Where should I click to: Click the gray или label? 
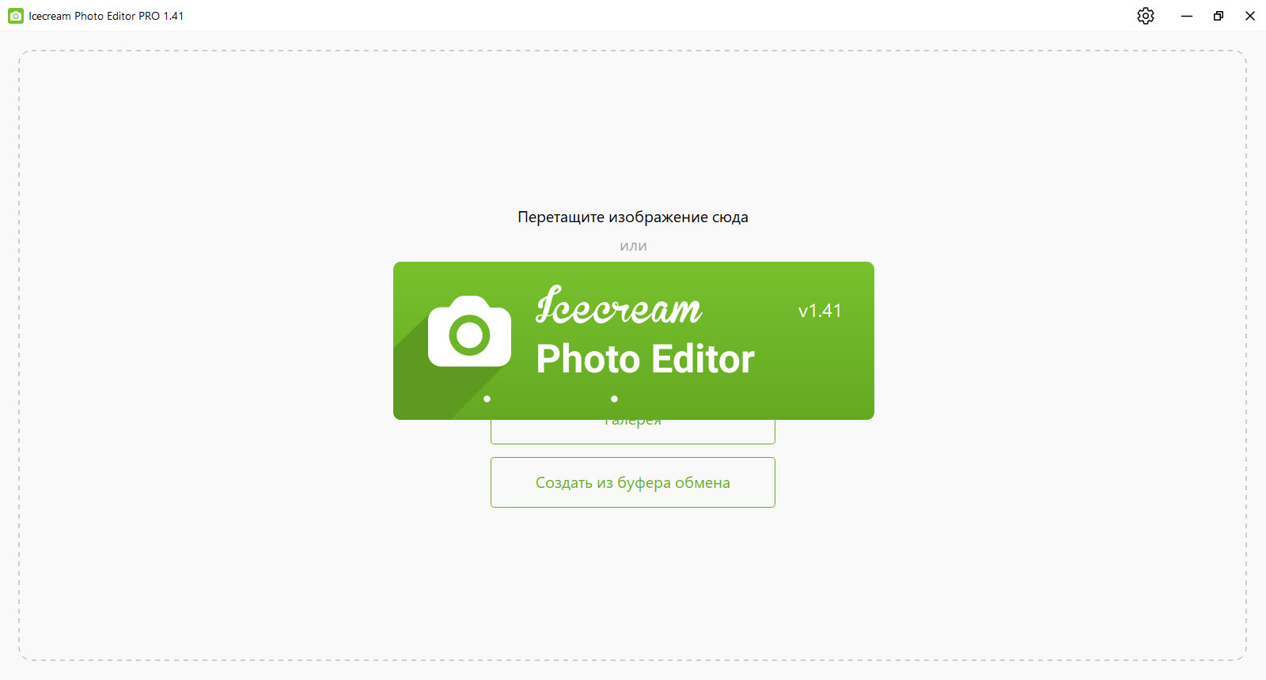[x=633, y=246]
